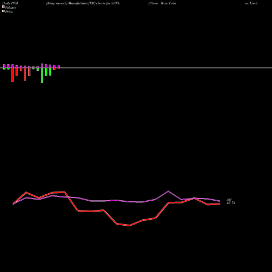Viewport: 272px width, 272px height.
Task: Click the MunafaSutra charts for SRTL heading
Action: click(x=83, y=3)
